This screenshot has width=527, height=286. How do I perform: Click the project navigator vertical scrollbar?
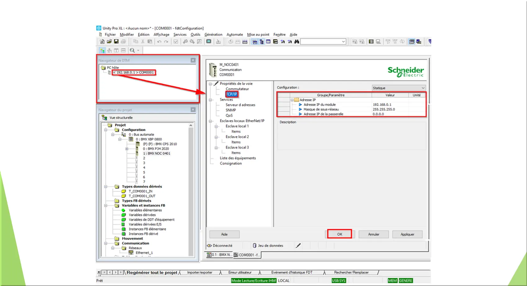pos(191,192)
